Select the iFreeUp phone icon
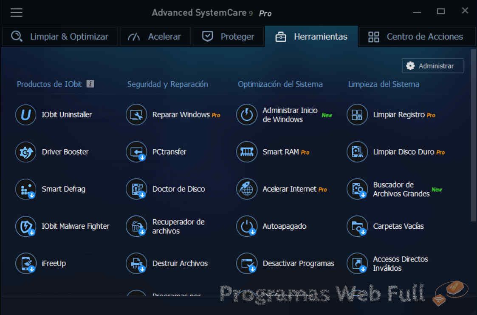The height and width of the screenshot is (315, 477). click(x=26, y=263)
